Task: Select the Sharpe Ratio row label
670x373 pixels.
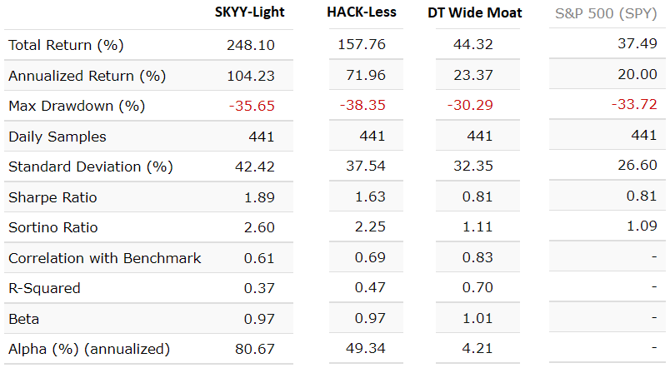Action: pyautogui.click(x=52, y=197)
